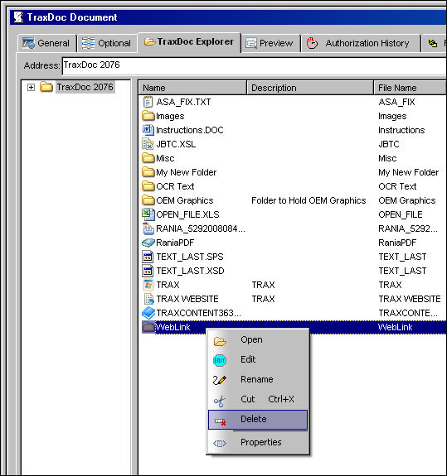The height and width of the screenshot is (476, 447).
Task: Select the OPEN_FILE.XLS Excel icon
Action: 148,214
